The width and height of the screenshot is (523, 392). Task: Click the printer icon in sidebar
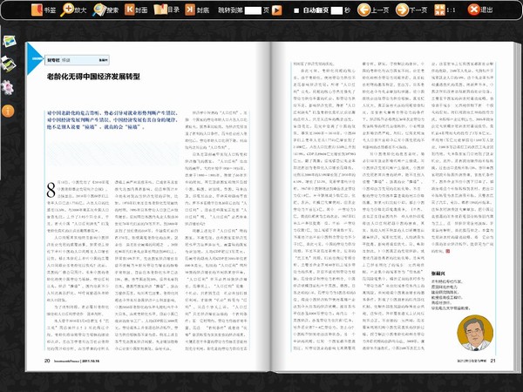coord(9,64)
